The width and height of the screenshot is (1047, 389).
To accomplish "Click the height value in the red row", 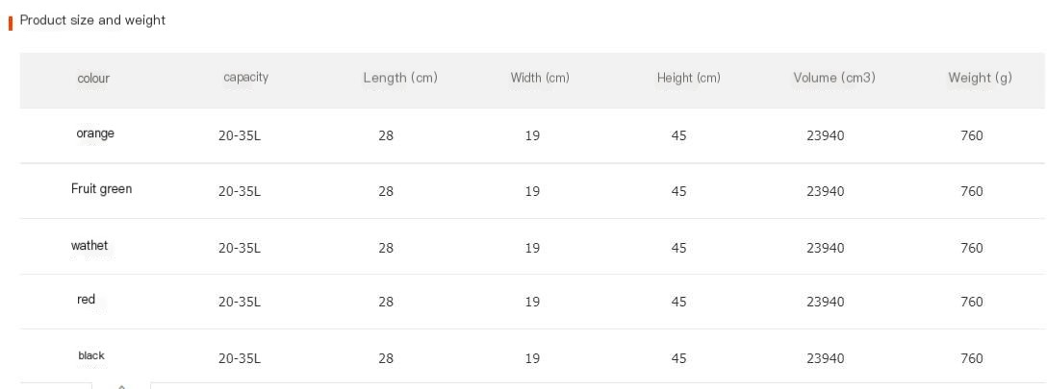I will (678, 302).
